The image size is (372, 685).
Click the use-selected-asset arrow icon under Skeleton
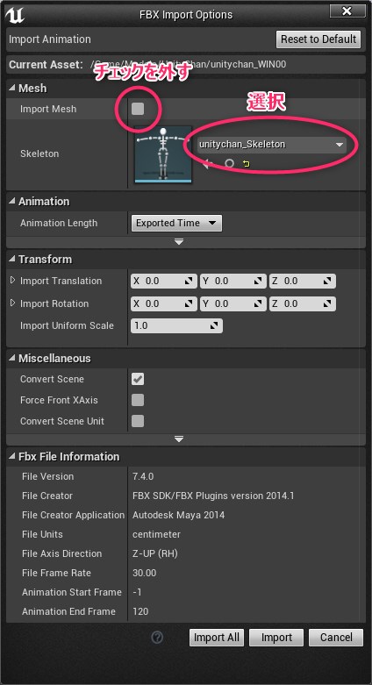[208, 164]
